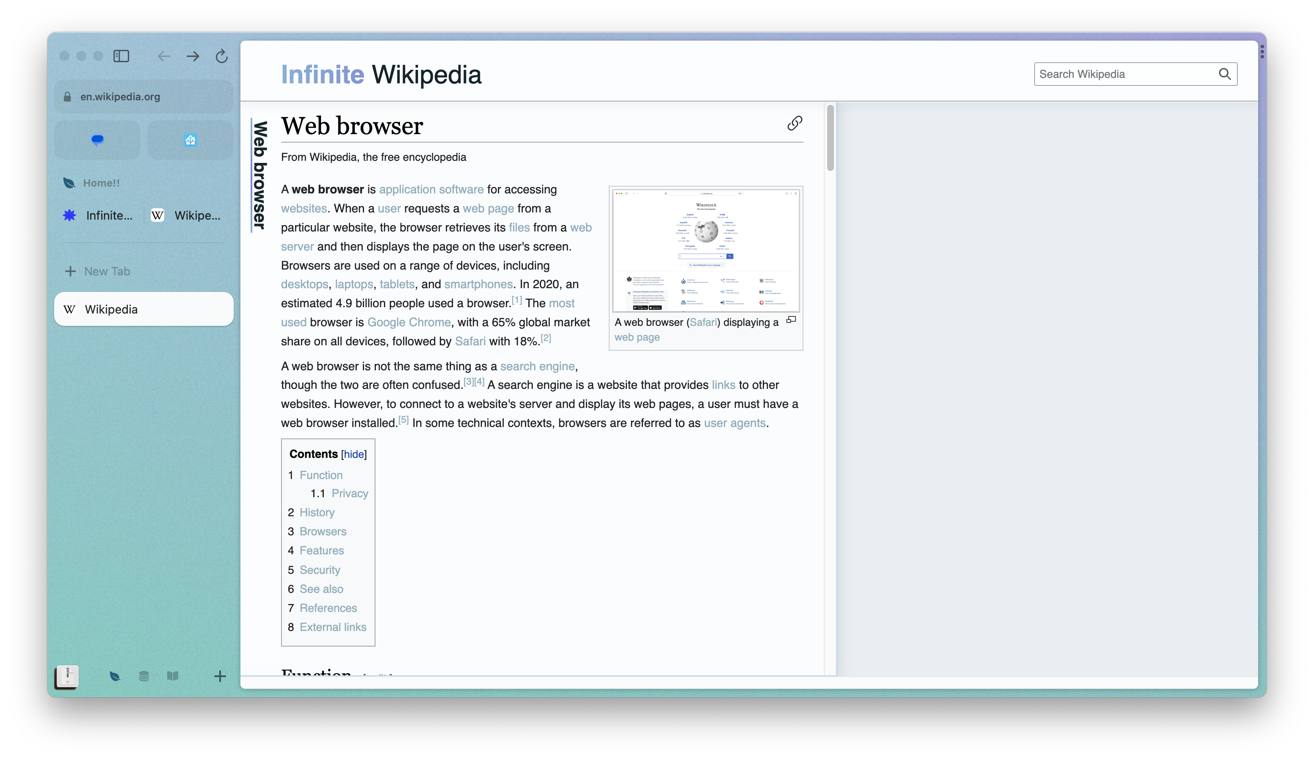Open the laptops link
Screen dimensions: 1314x760
coord(354,284)
